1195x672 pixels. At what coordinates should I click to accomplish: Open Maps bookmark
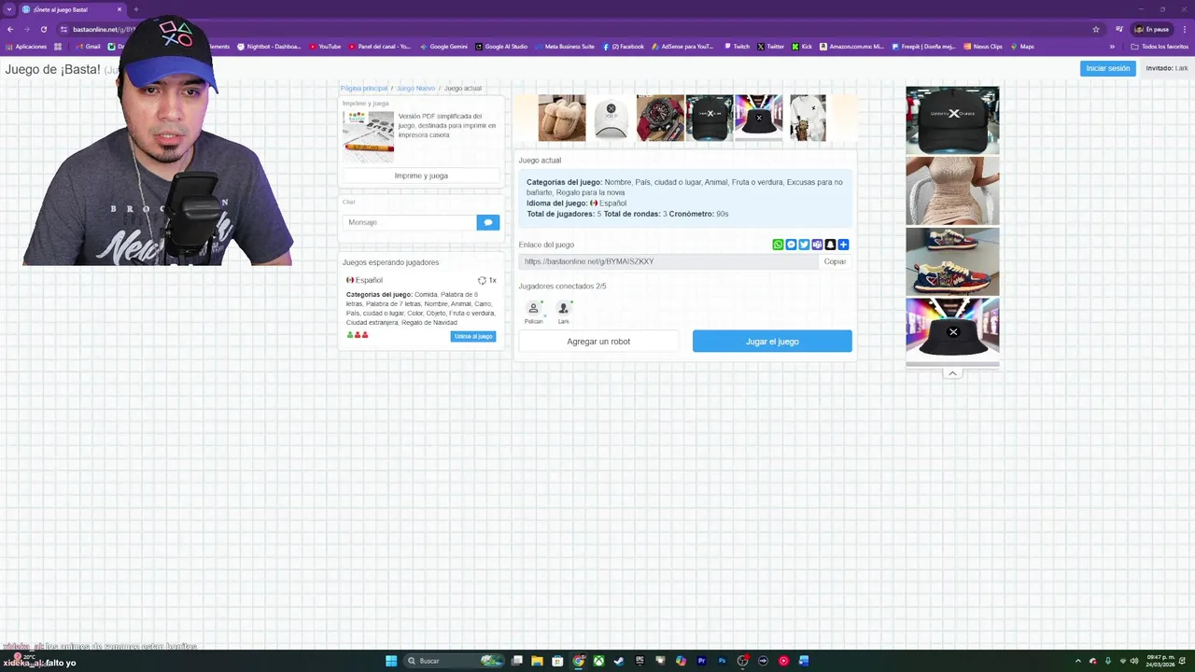1021,47
